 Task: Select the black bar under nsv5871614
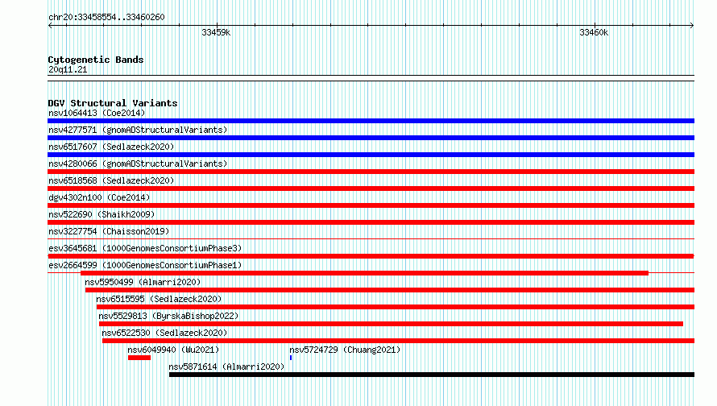(432, 375)
